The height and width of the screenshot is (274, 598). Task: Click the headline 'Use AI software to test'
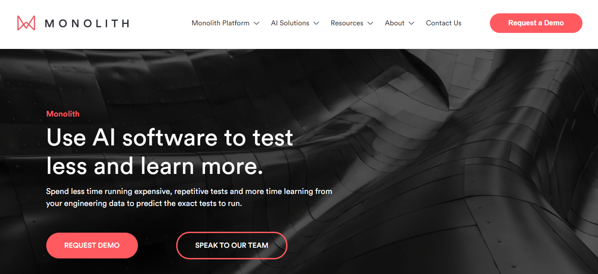click(x=170, y=137)
